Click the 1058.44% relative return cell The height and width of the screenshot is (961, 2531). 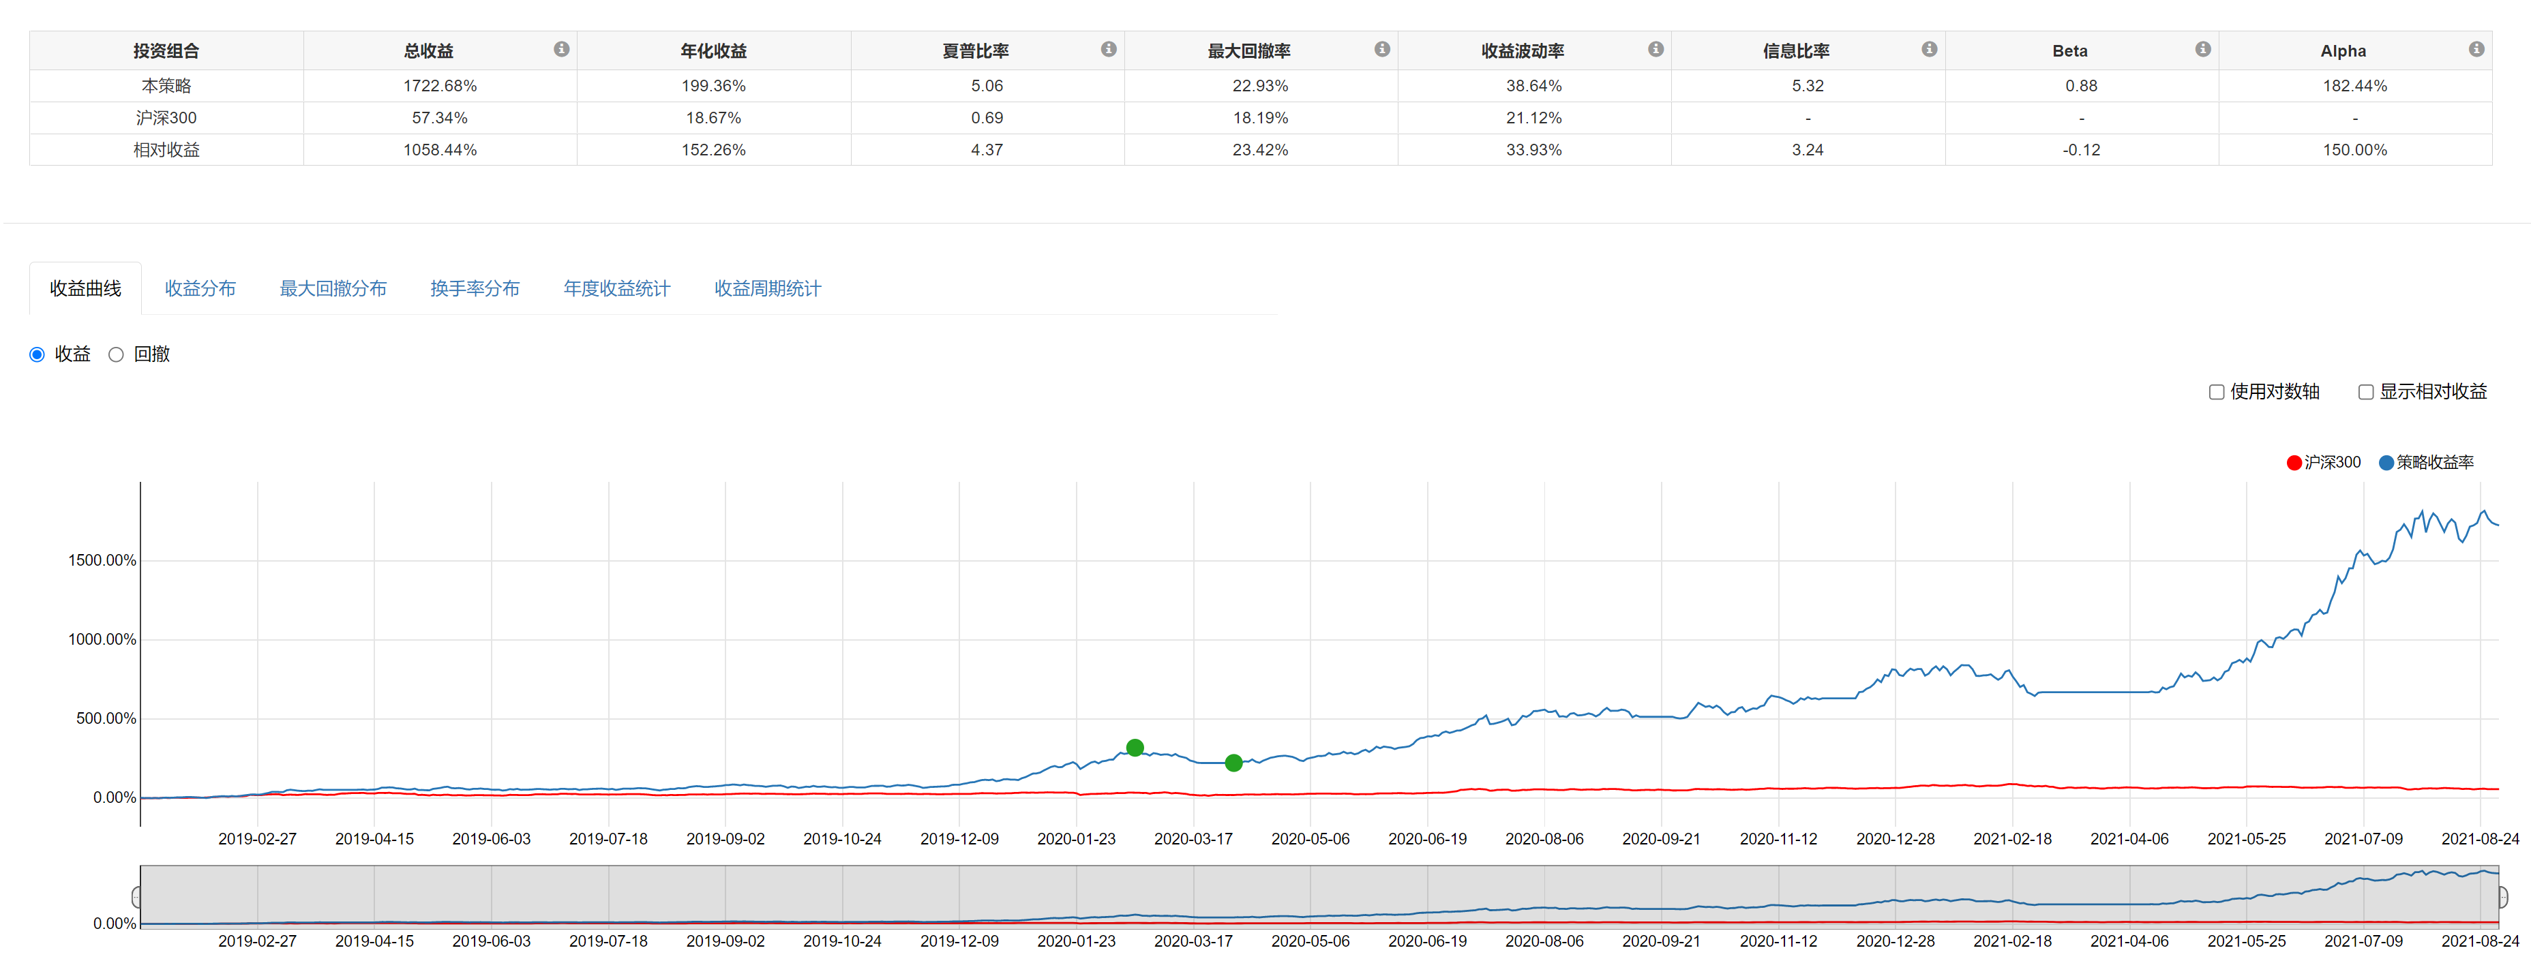click(x=440, y=149)
